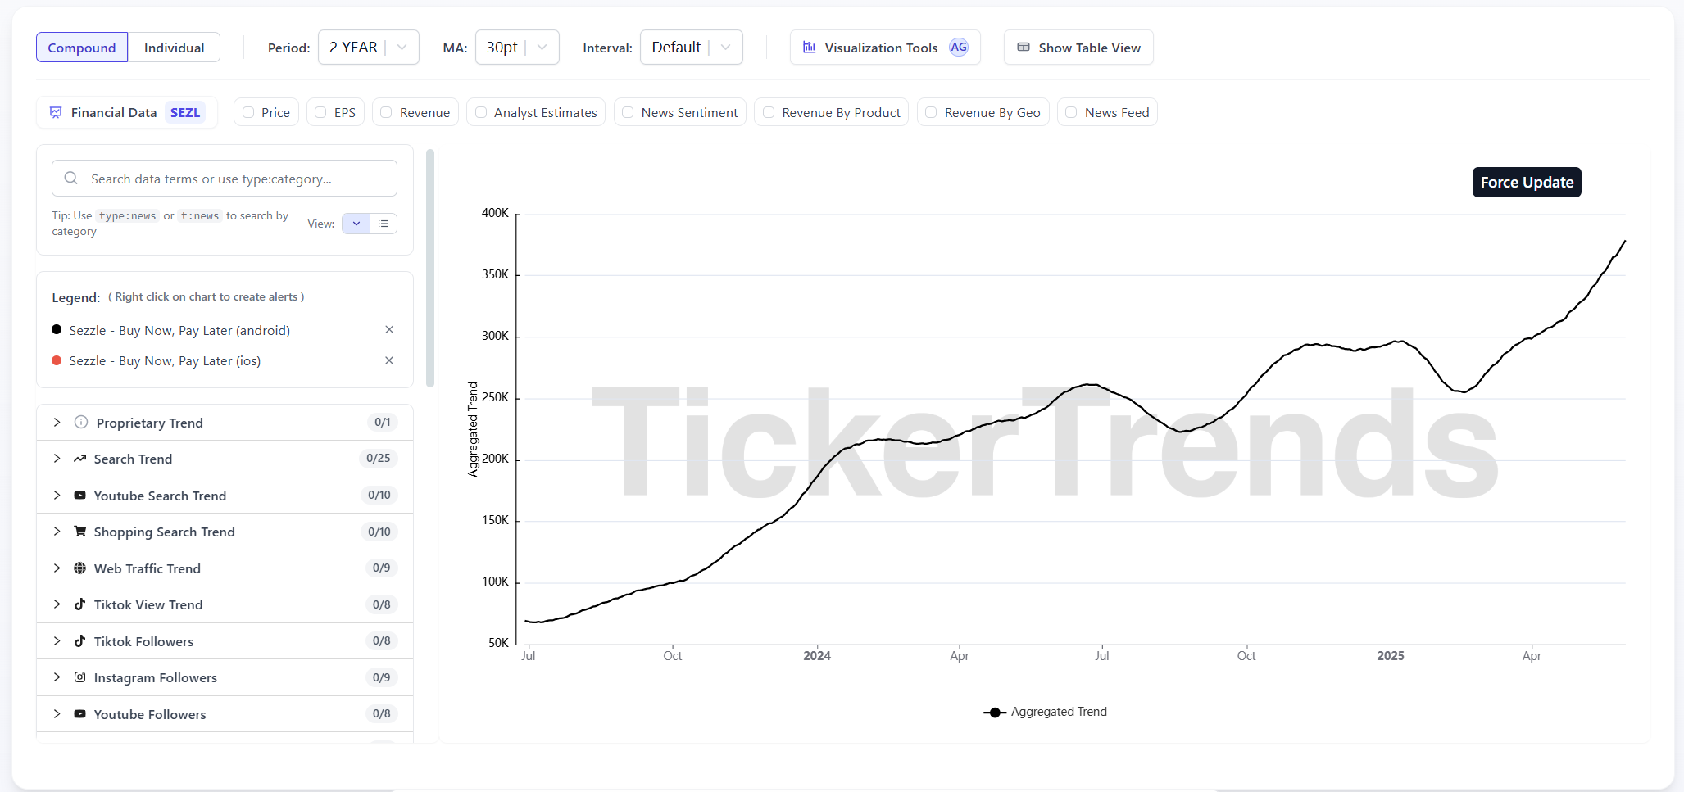Expand the Search Trend category
The image size is (1684, 792).
point(57,459)
